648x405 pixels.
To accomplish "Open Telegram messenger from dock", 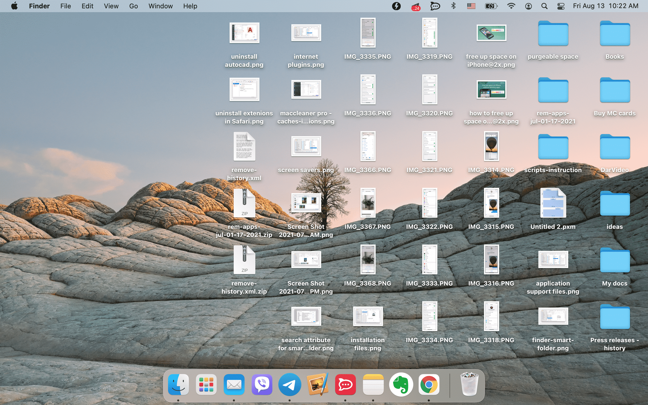I will coord(289,384).
